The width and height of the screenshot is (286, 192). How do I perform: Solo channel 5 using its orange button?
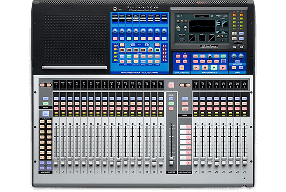pos(84,103)
